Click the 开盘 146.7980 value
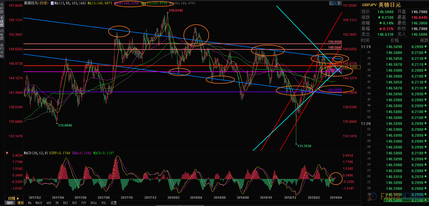429x206 pixels. pos(419,12)
